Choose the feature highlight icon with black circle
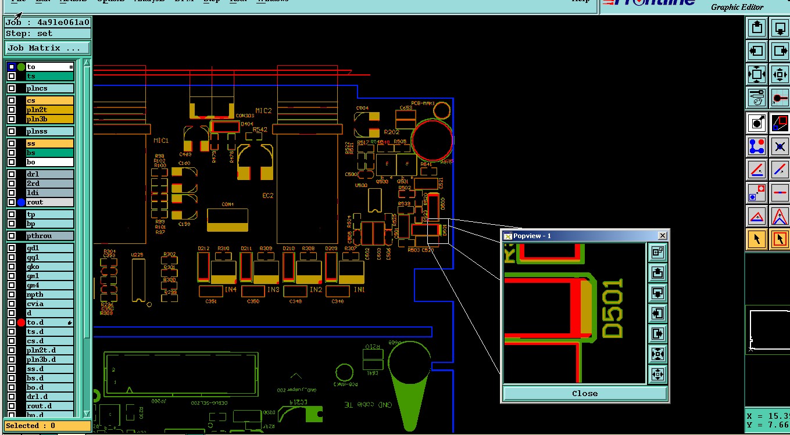Image resolution: width=790 pixels, height=435 pixels. 757,123
